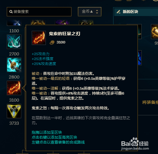Select the 新的区块 block title
Screen dimensions: 158x154
click(130, 12)
